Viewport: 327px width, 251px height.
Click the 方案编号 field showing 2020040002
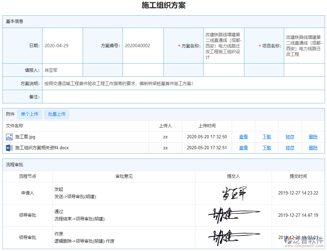click(x=143, y=46)
